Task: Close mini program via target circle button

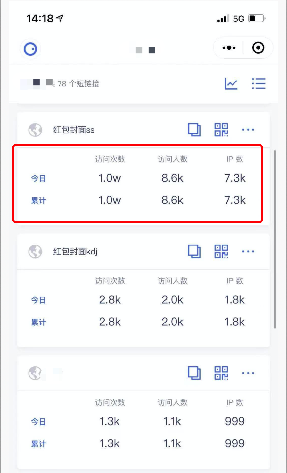Action: pyautogui.click(x=258, y=48)
